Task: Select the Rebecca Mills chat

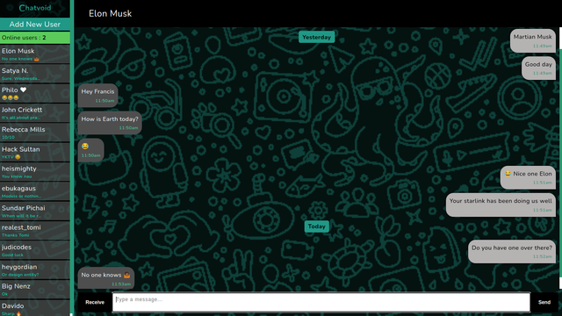Action: [x=35, y=133]
